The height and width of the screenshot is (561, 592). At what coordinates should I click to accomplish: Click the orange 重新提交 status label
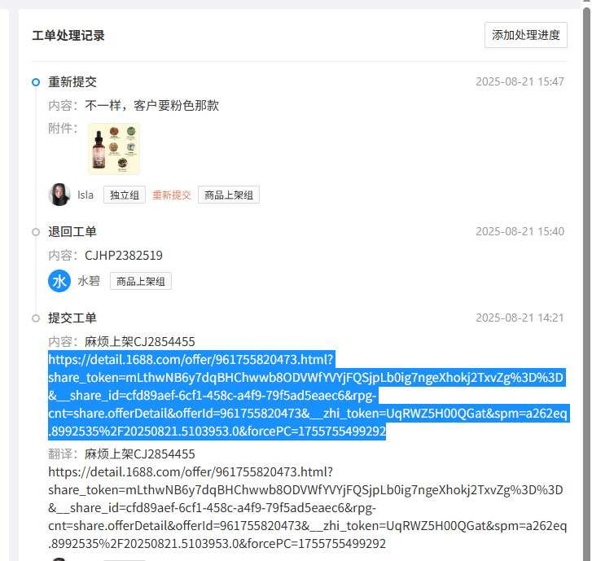[172, 195]
